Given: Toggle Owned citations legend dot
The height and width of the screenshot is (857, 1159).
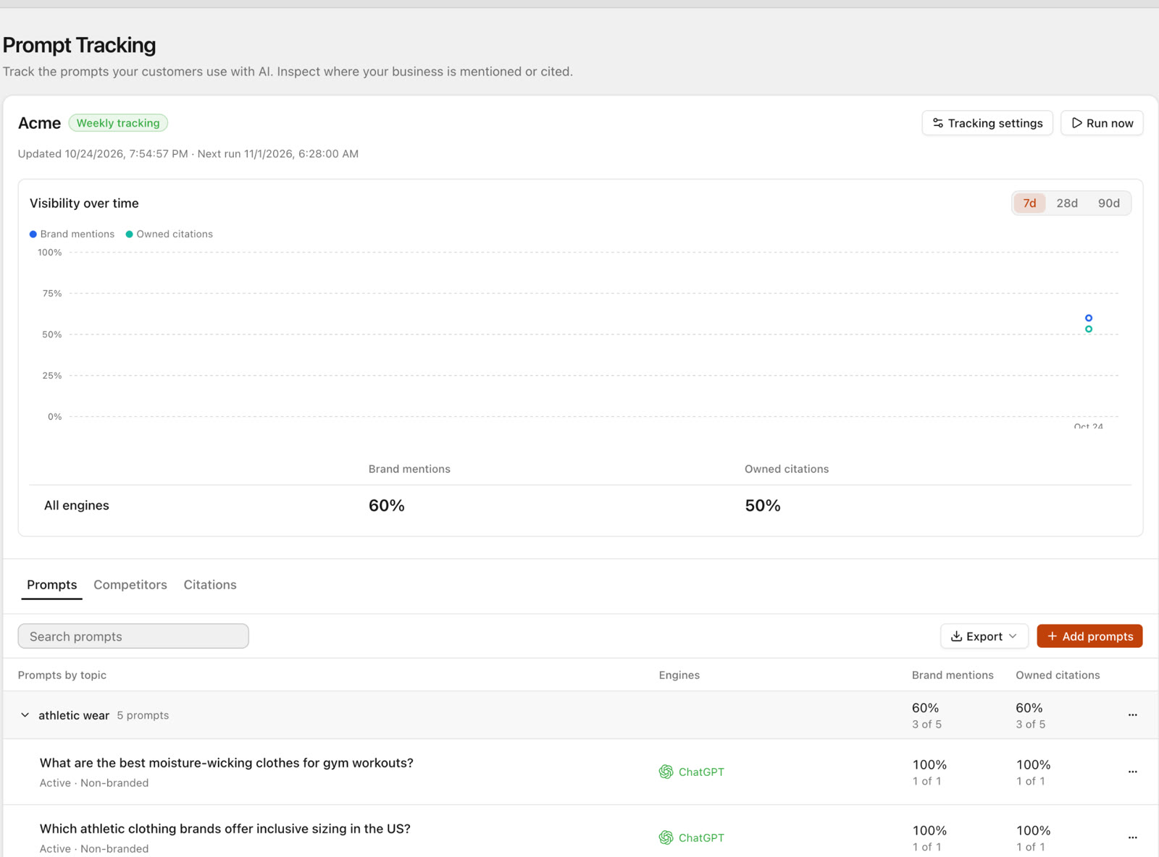Looking at the screenshot, I should click(129, 235).
